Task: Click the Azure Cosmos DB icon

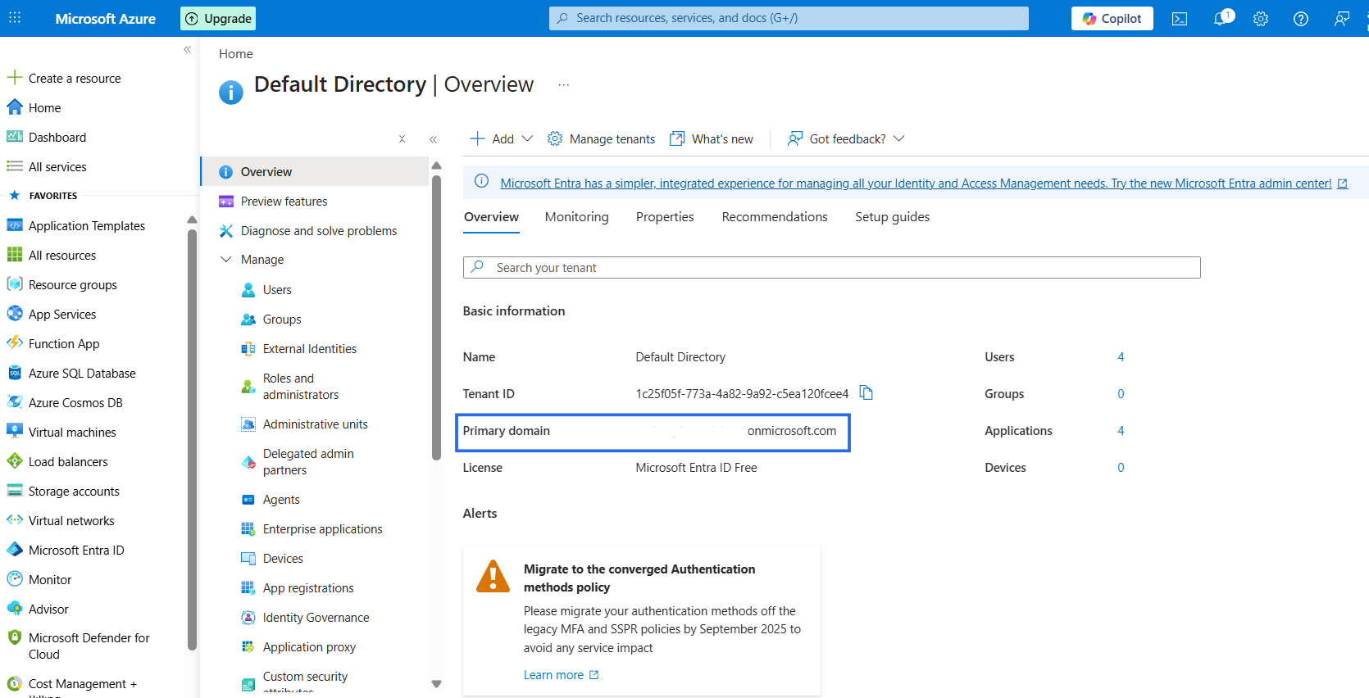Action: (15, 402)
